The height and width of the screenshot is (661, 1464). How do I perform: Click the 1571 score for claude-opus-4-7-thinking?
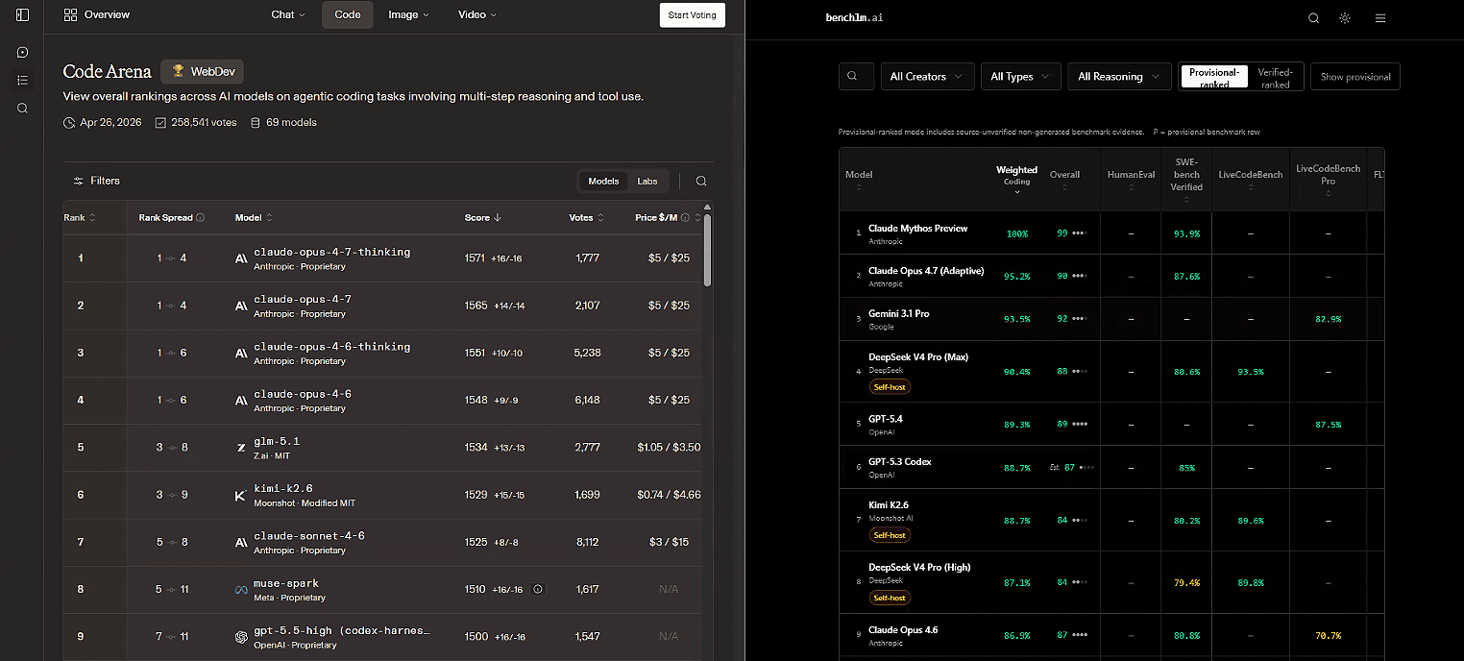pyautogui.click(x=476, y=258)
